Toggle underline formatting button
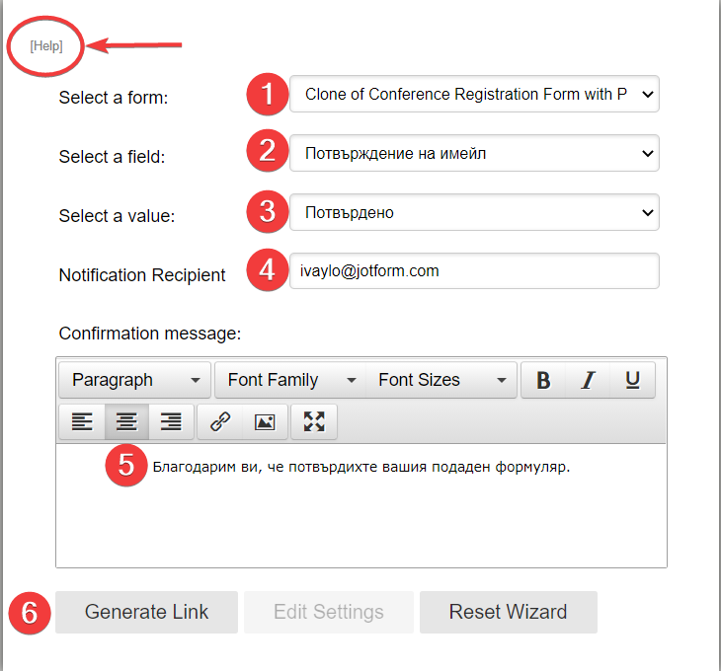Screen dimensions: 721x671 coord(633,381)
